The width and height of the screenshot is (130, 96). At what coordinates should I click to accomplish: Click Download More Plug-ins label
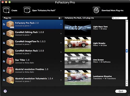[x=112, y=11]
